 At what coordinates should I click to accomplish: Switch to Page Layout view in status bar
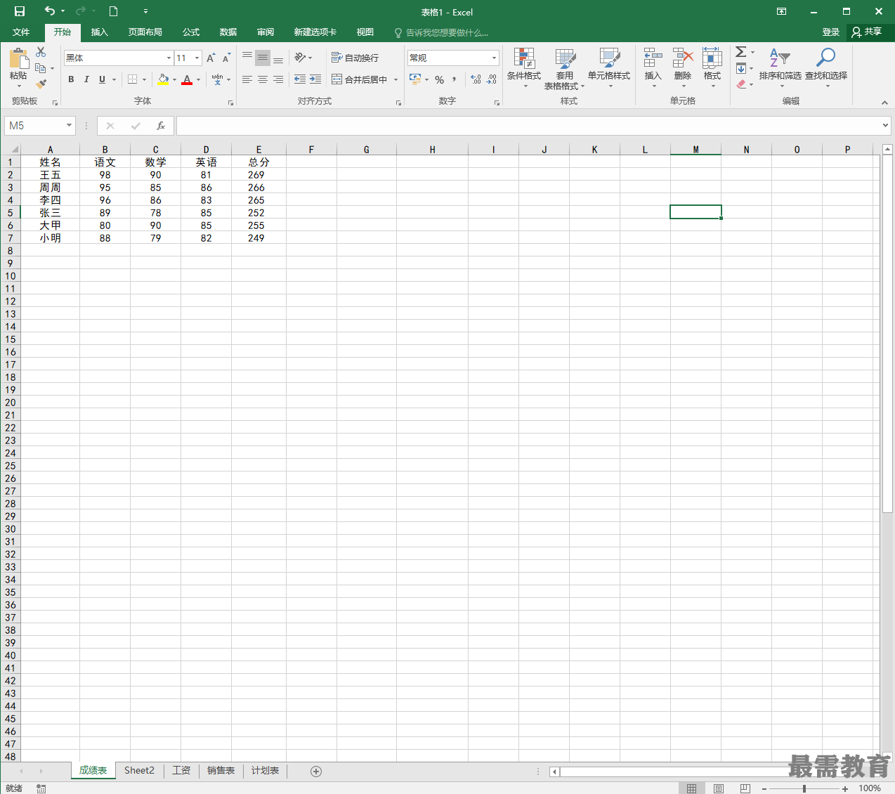pos(718,788)
